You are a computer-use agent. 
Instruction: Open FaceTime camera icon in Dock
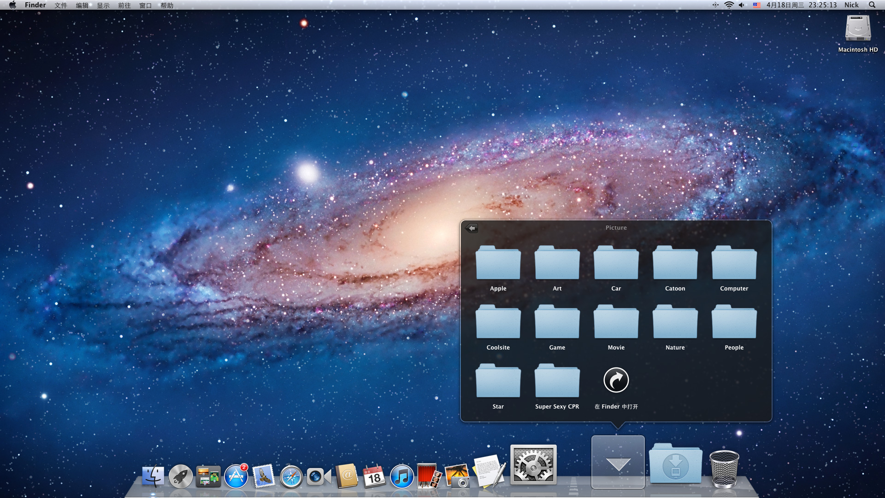319,476
